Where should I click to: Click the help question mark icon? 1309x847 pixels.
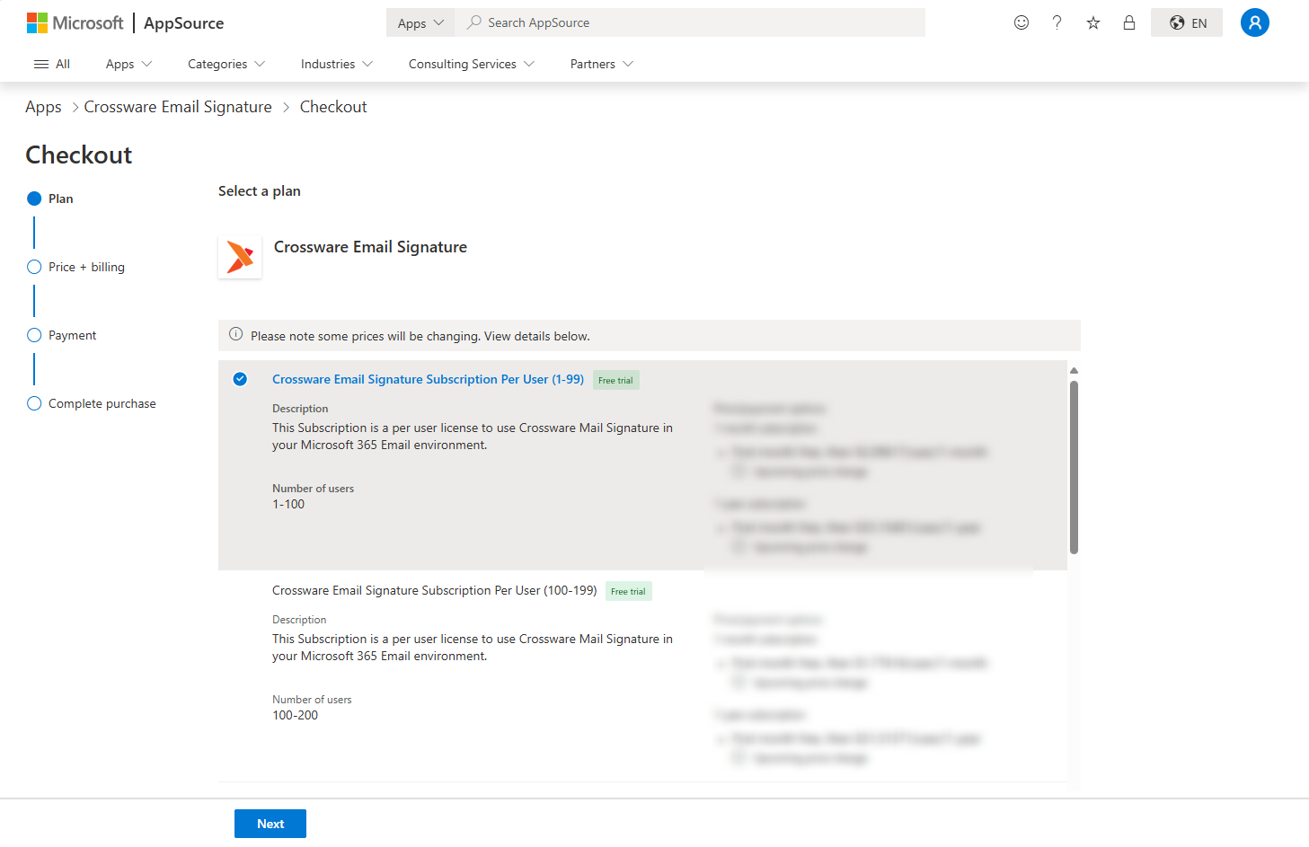tap(1057, 22)
